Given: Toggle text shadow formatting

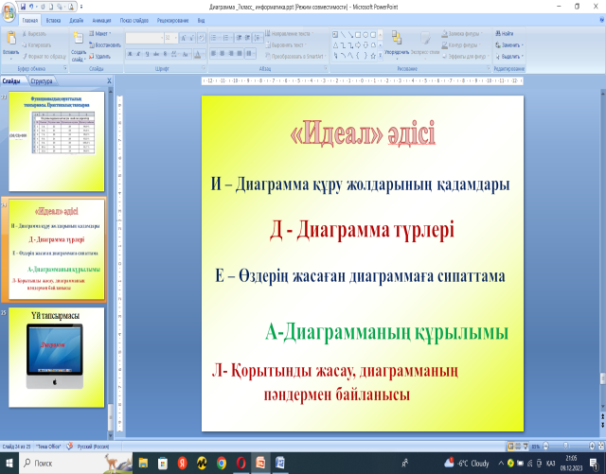Looking at the screenshot, I should (165, 54).
